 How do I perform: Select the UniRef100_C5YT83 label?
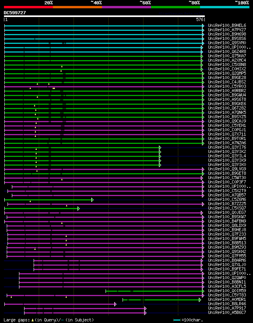[227, 295]
